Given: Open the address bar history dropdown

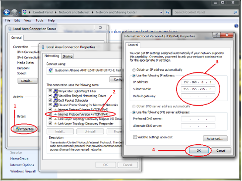Looking at the screenshot, I should 161,12.
